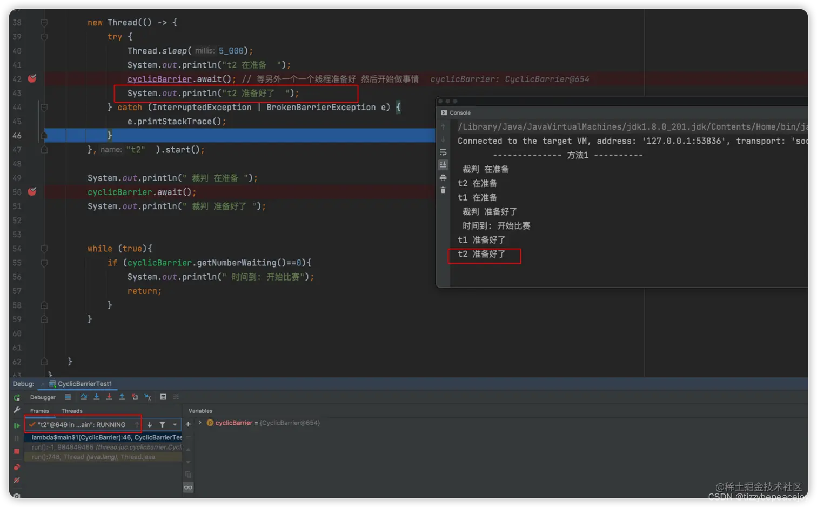Click the frames filter funnel icon

[x=162, y=425]
